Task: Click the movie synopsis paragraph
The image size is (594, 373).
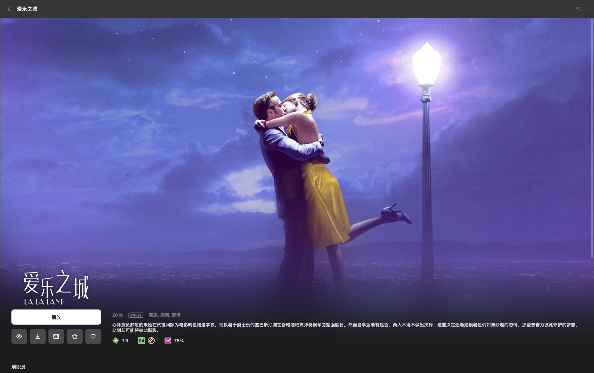Action: (345, 328)
